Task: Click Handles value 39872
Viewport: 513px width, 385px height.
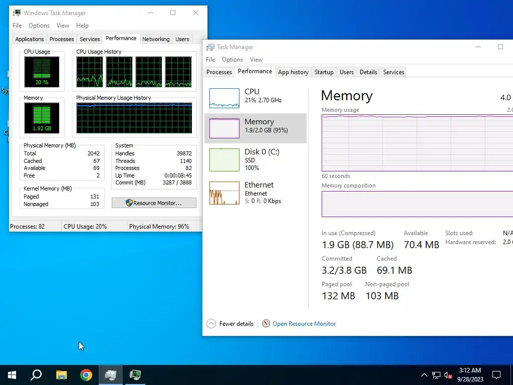Action: (x=184, y=153)
